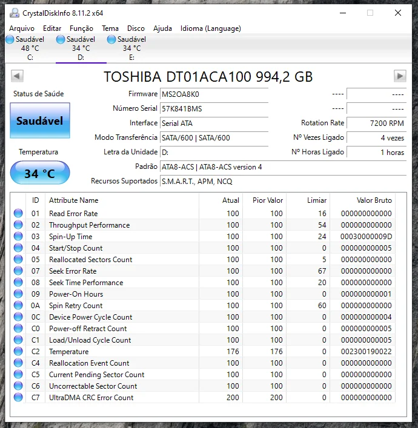Viewport: 418px width, 428px height.
Task: Go to previous disk with left arrow
Action: tap(17, 76)
